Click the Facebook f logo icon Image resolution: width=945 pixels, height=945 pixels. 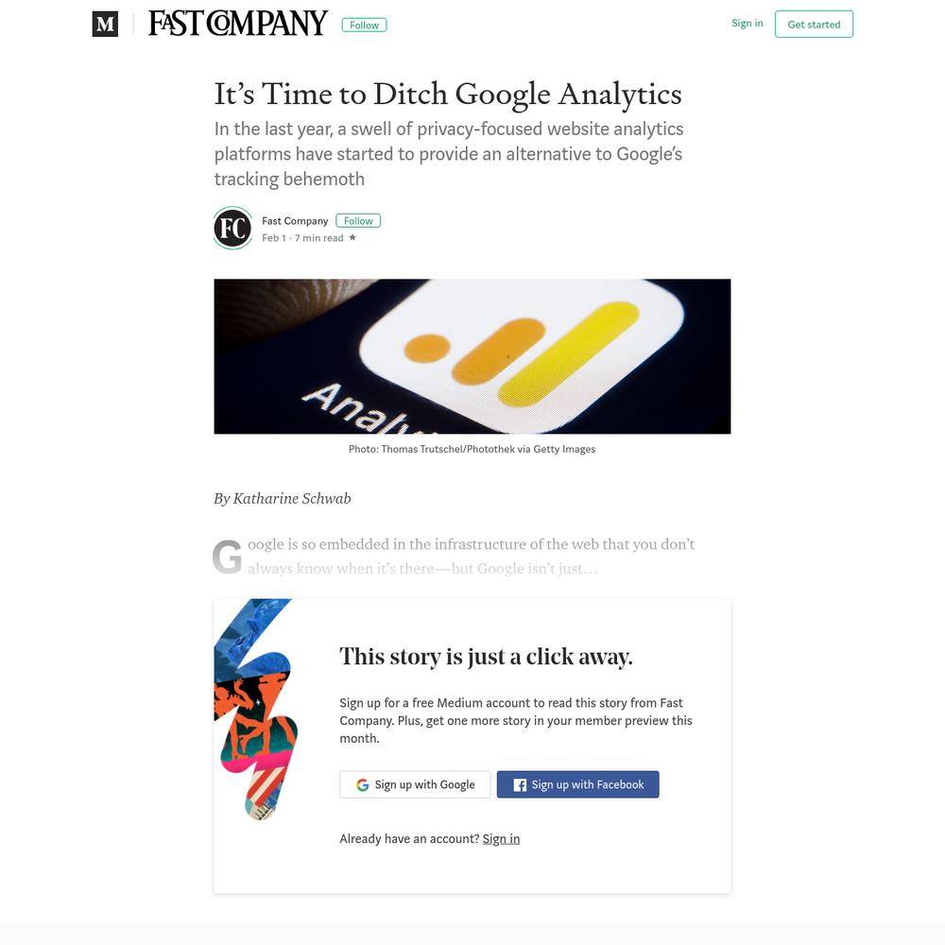pos(520,784)
